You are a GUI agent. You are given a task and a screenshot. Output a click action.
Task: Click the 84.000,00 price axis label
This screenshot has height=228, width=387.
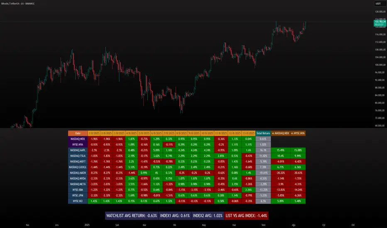click(380, 95)
